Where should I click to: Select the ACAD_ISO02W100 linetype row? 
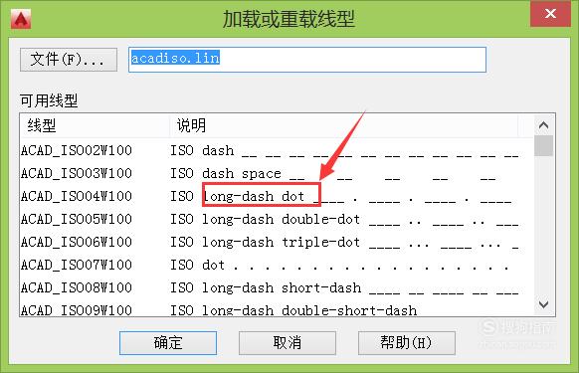pos(277,150)
